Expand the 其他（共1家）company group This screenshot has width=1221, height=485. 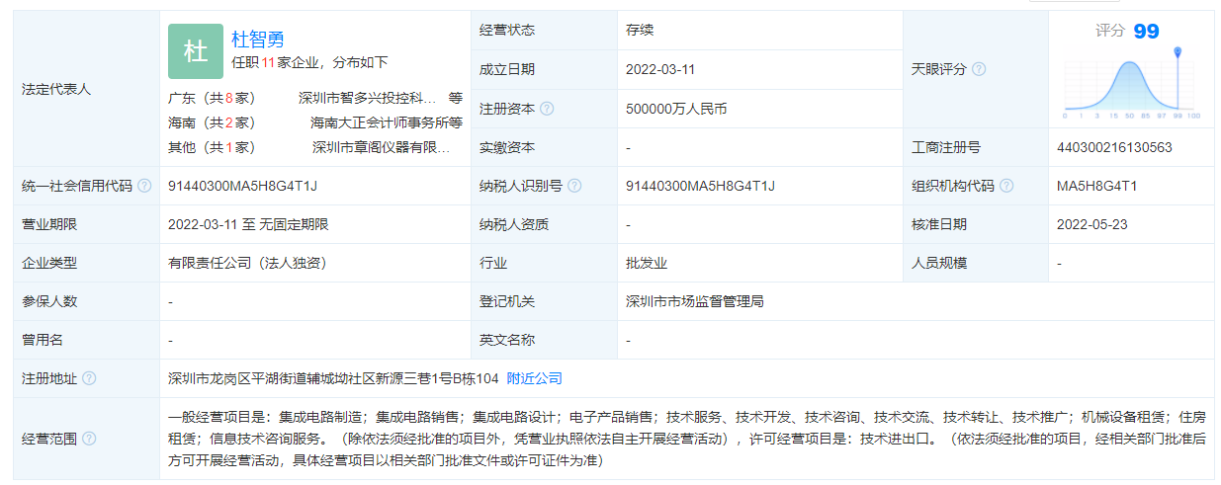[x=212, y=147]
